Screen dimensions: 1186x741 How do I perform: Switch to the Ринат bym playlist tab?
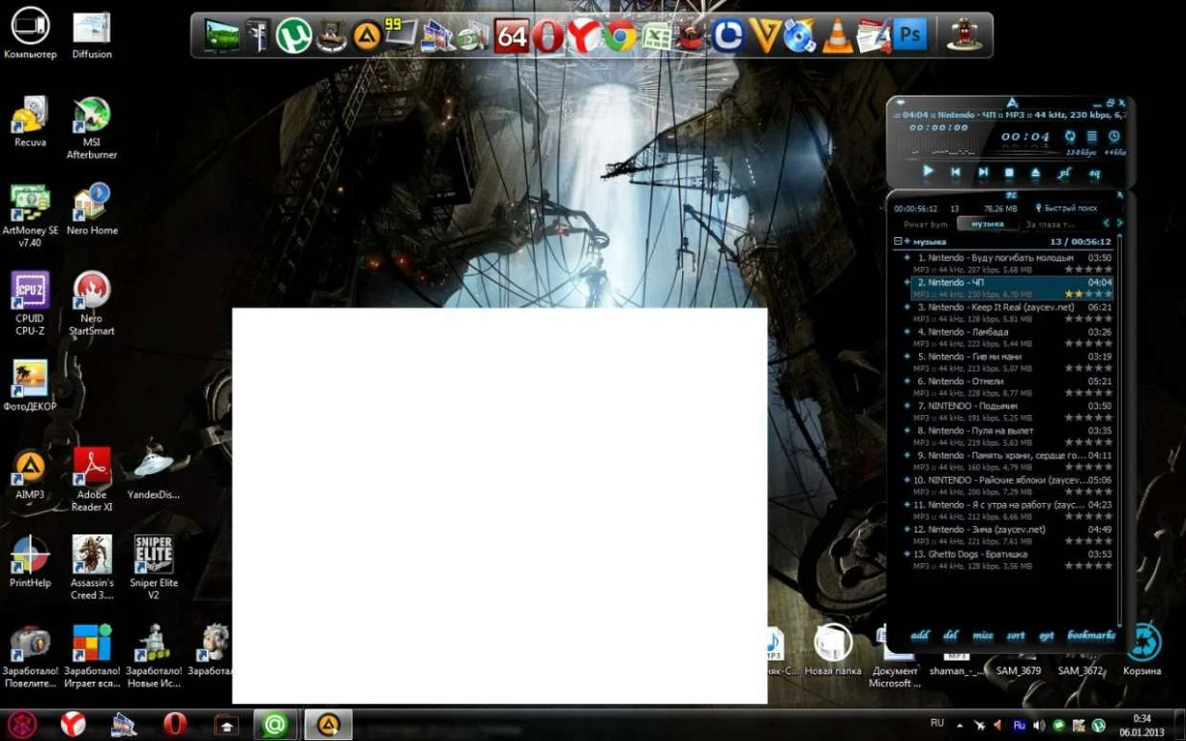coord(926,224)
